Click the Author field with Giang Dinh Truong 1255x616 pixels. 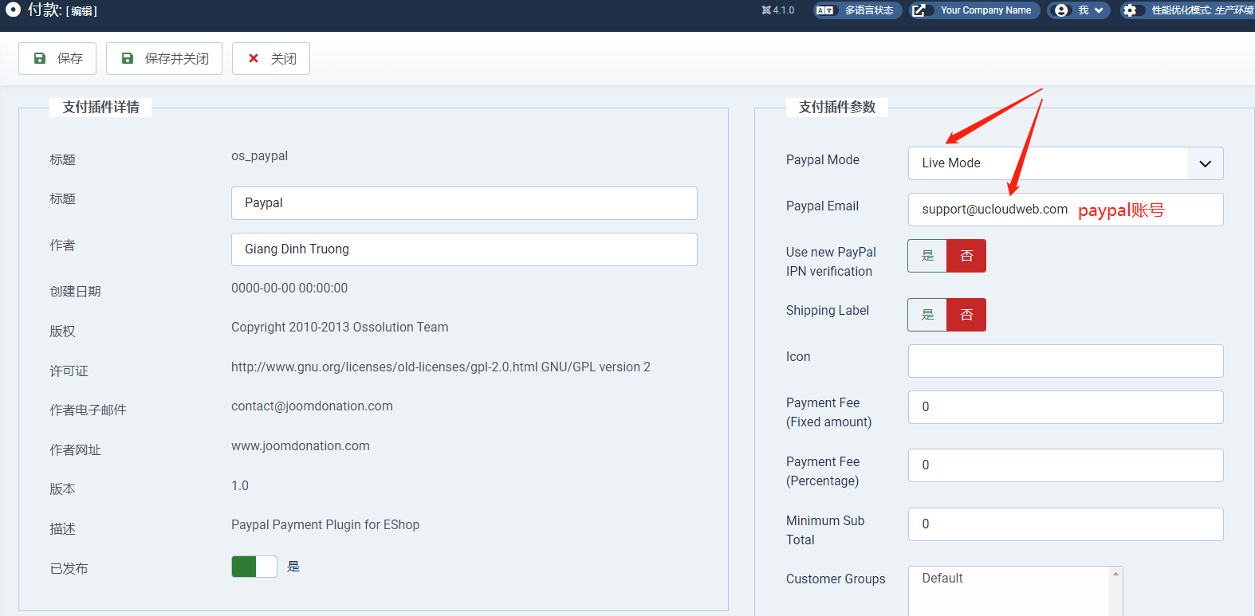tap(464, 249)
